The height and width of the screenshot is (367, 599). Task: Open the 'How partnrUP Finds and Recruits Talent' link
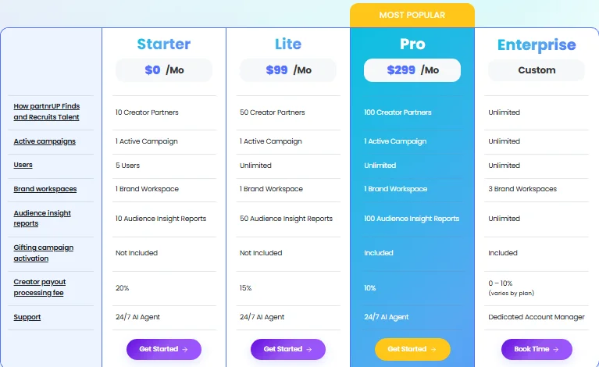point(46,112)
